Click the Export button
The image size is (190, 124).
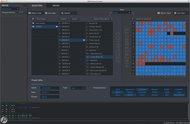point(75,19)
